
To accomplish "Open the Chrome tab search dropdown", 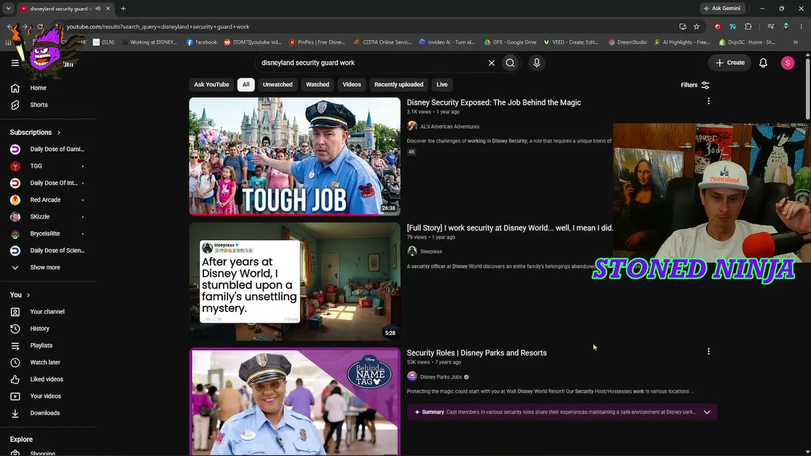I will pyautogui.click(x=8, y=8).
